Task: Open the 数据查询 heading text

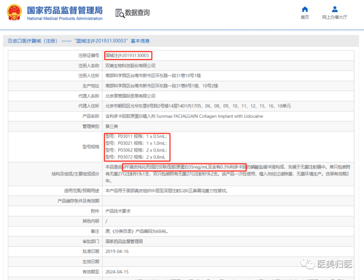Action: coord(138,12)
